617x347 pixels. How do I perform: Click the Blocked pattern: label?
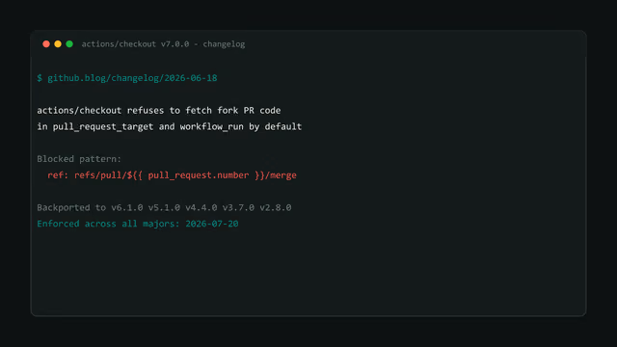[79, 159]
